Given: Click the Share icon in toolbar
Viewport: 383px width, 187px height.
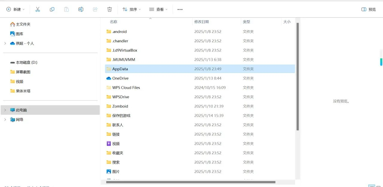Looking at the screenshot, I should (x=95, y=10).
